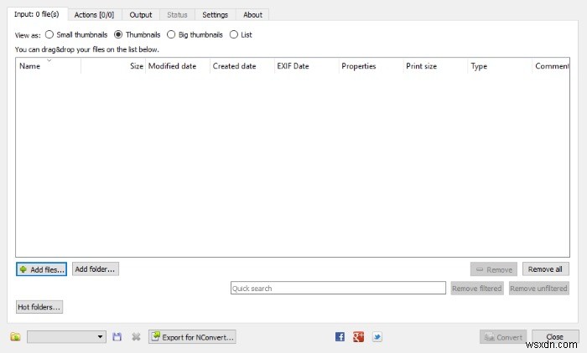Switch to the Settings tab
Screen dimensions: 587x353
point(215,14)
